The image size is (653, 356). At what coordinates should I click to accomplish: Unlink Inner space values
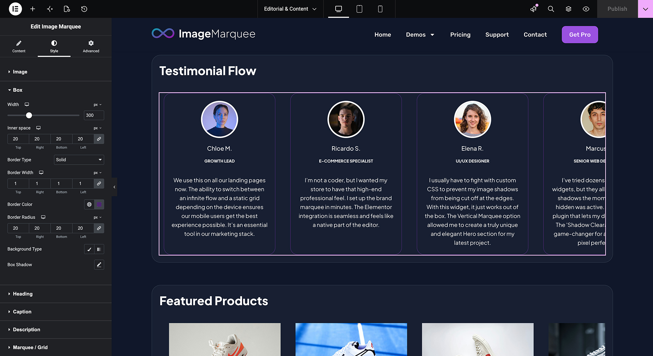tap(99, 139)
